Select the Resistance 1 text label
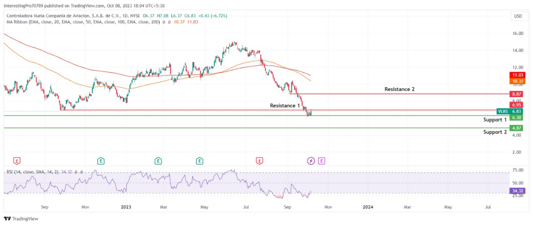This screenshot has width=533, height=225. point(285,105)
